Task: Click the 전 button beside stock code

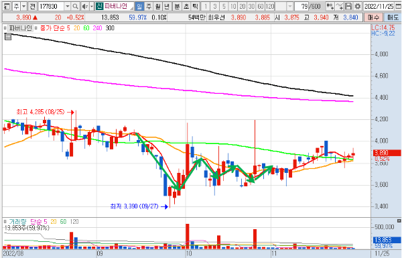Action: (32, 6)
